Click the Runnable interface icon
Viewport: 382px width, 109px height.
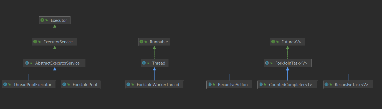click(141, 42)
